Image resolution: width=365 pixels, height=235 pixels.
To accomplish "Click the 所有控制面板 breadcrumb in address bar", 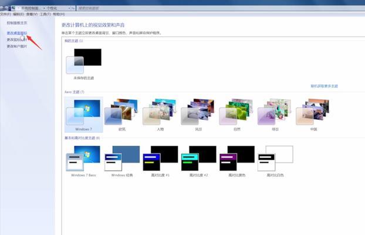I will pos(31,8).
